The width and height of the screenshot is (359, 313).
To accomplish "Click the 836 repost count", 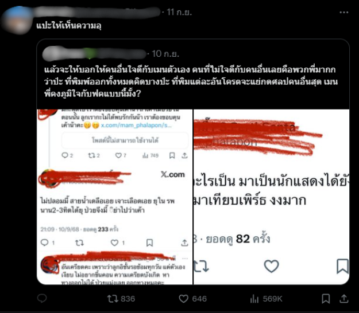I will [x=128, y=299].
